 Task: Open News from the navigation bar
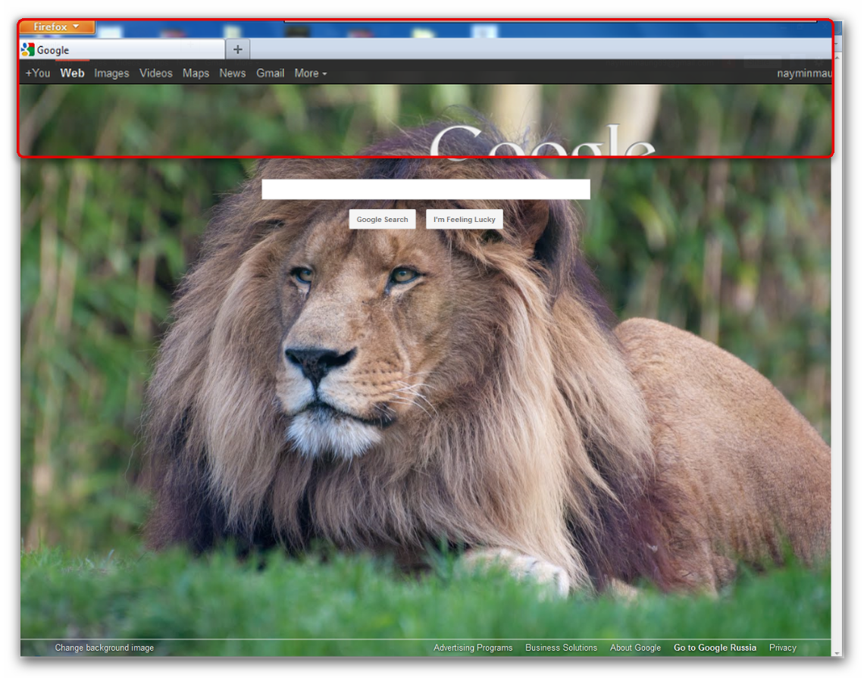[x=232, y=73]
